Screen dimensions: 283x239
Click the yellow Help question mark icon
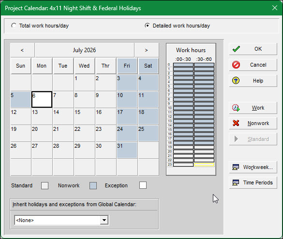pyautogui.click(x=236, y=81)
